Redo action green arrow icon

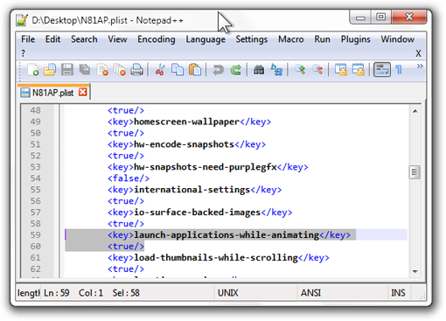236,70
